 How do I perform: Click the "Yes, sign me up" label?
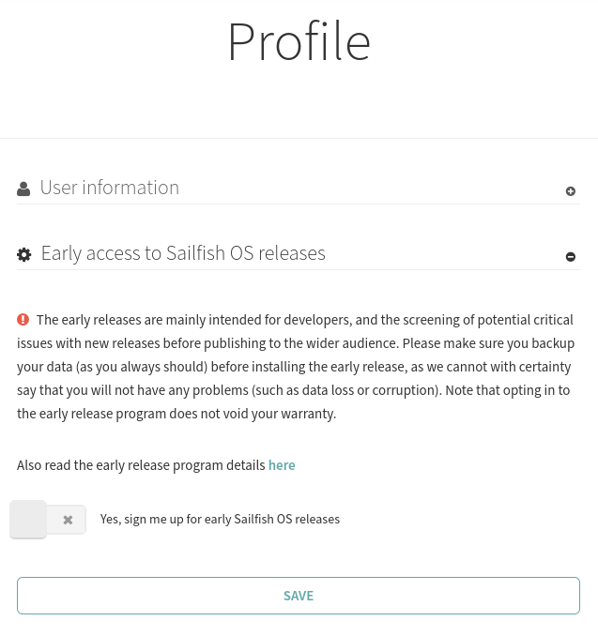220,519
